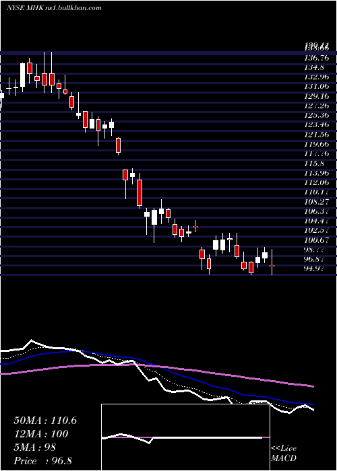Click the 12MA : 100 readout
The image size is (337, 471).
[x=40, y=434]
